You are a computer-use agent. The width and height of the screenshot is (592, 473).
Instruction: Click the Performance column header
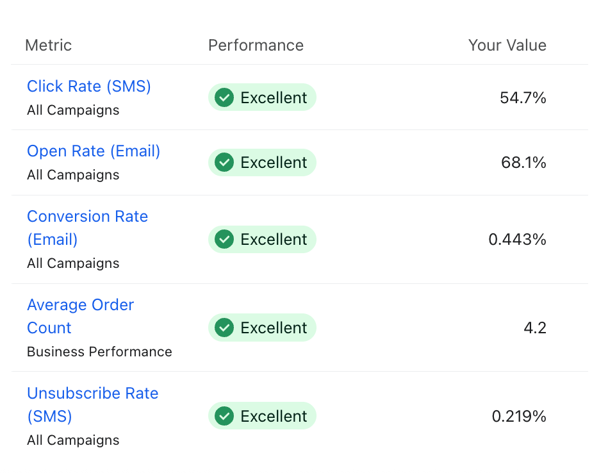[256, 46]
